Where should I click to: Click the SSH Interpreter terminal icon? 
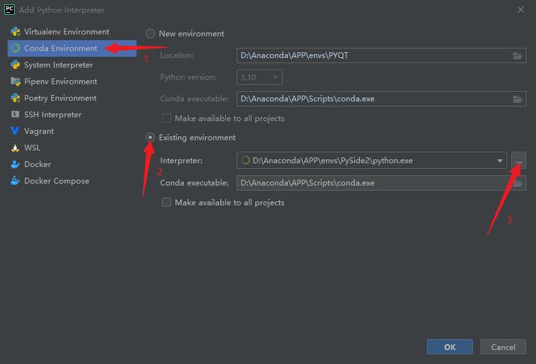tap(15, 114)
